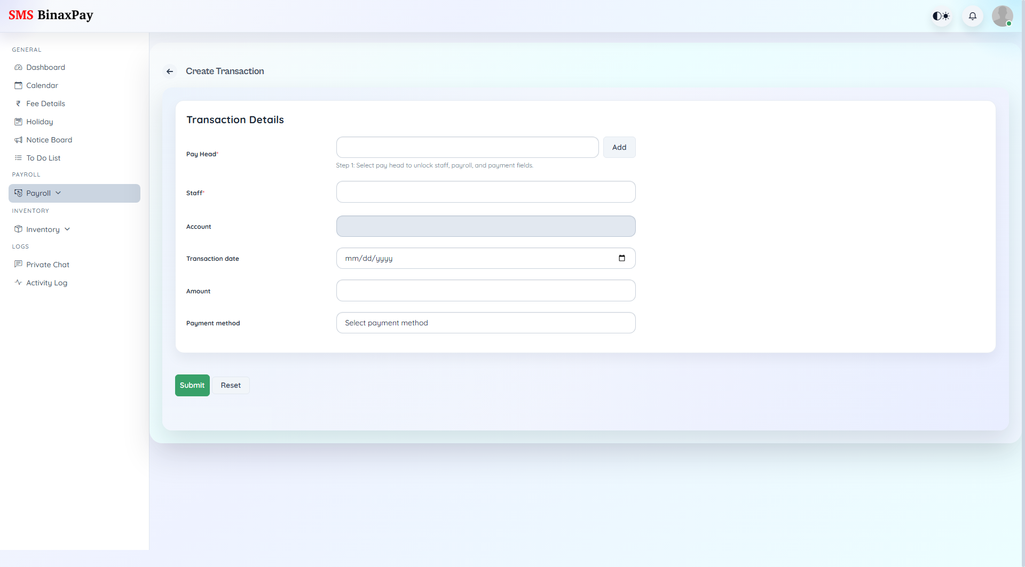
Task: Click the To Do List checklist icon
Action: tap(18, 158)
